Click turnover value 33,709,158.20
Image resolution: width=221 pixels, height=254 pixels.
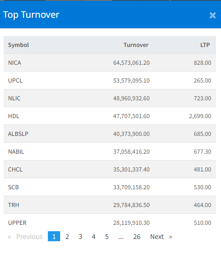[131, 187]
